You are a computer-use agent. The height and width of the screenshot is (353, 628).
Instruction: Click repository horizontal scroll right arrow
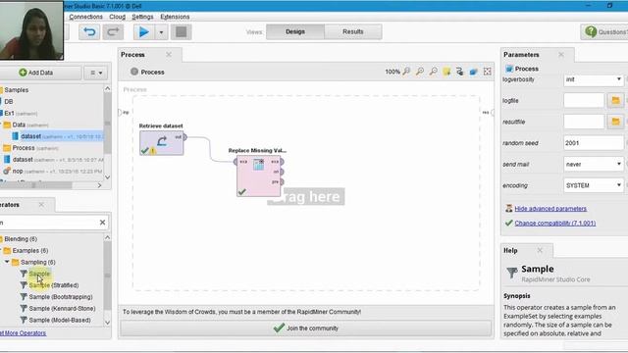pyautogui.click(x=100, y=185)
